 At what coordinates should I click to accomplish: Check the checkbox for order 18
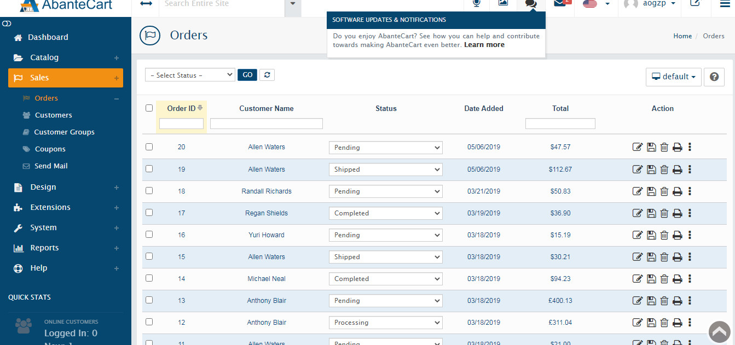[149, 190]
